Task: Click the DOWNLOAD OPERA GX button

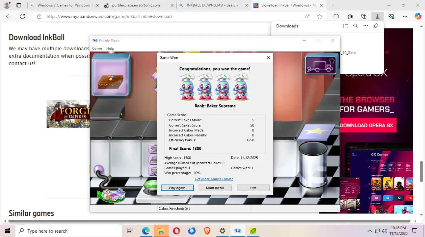Action: (367, 125)
